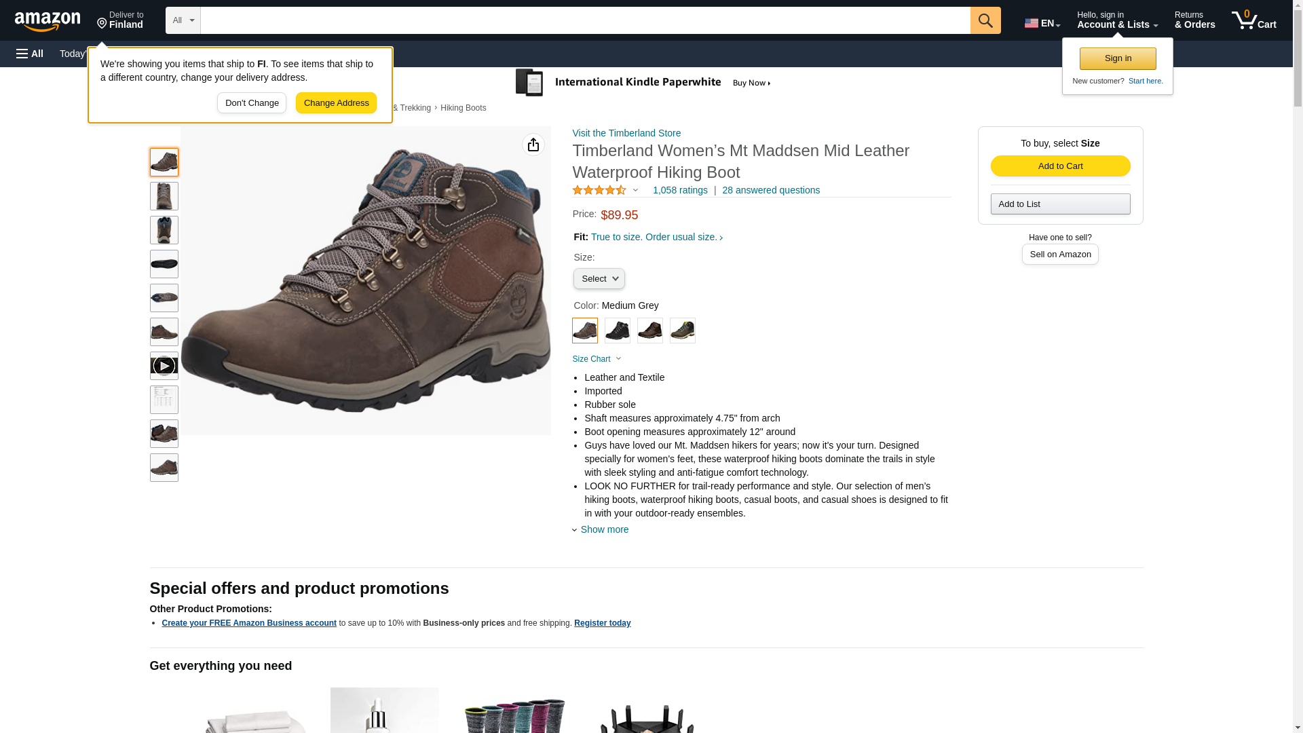Click the Add to Cart button
The width and height of the screenshot is (1303, 733).
pos(1059,166)
